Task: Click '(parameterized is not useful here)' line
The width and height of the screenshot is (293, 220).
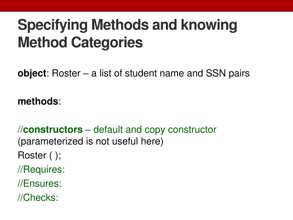Action: coord(90,142)
